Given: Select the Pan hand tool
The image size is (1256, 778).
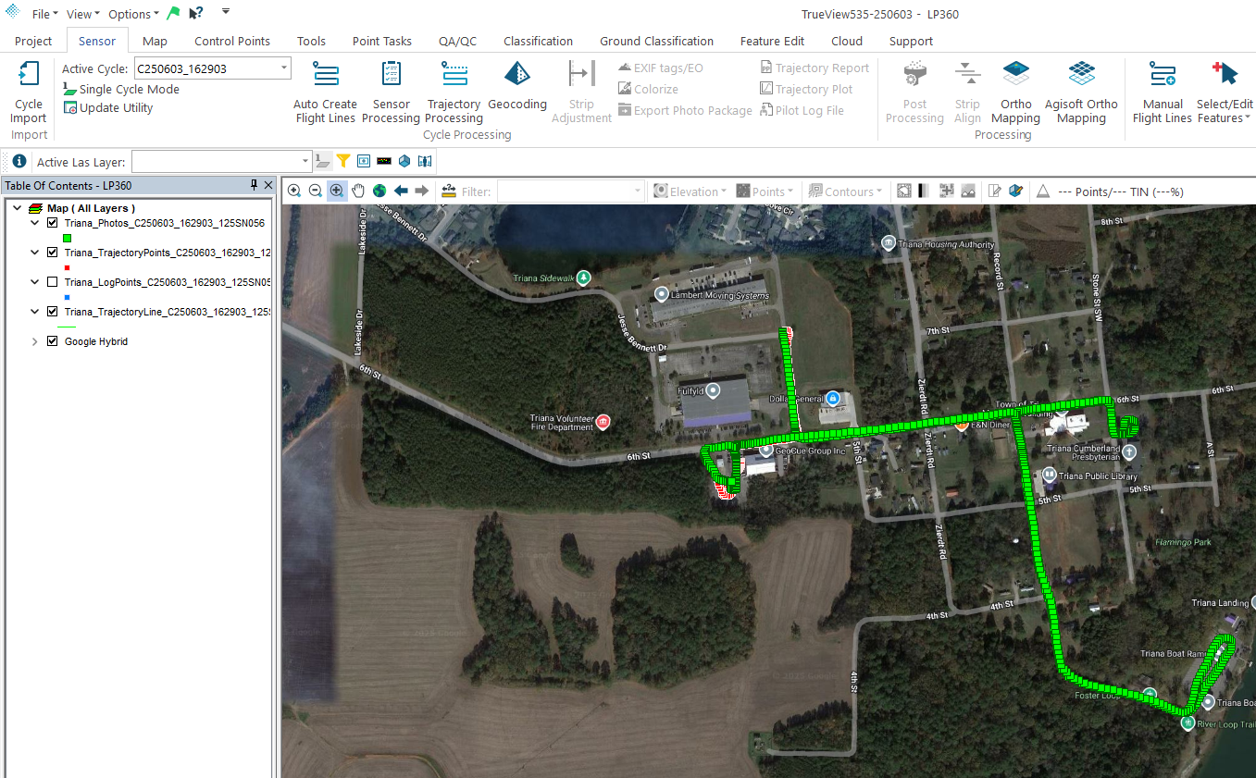Looking at the screenshot, I should [x=358, y=191].
